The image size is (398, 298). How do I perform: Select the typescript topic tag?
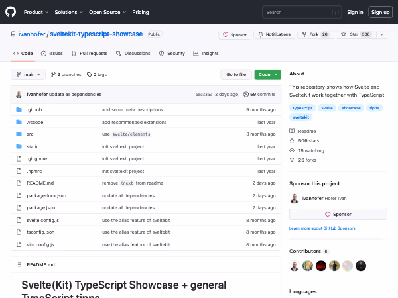pyautogui.click(x=302, y=108)
